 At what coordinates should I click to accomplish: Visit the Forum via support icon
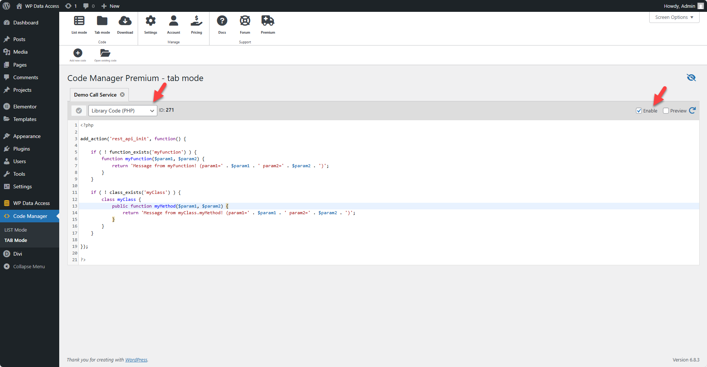click(245, 24)
